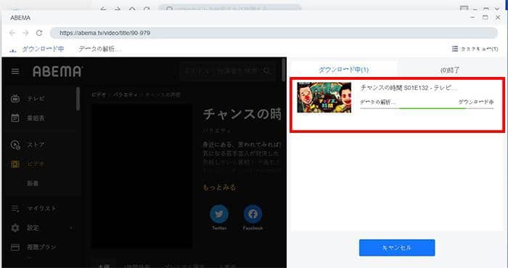
Task: Open the 番組表 schedule calendar icon
Action: click(x=15, y=118)
